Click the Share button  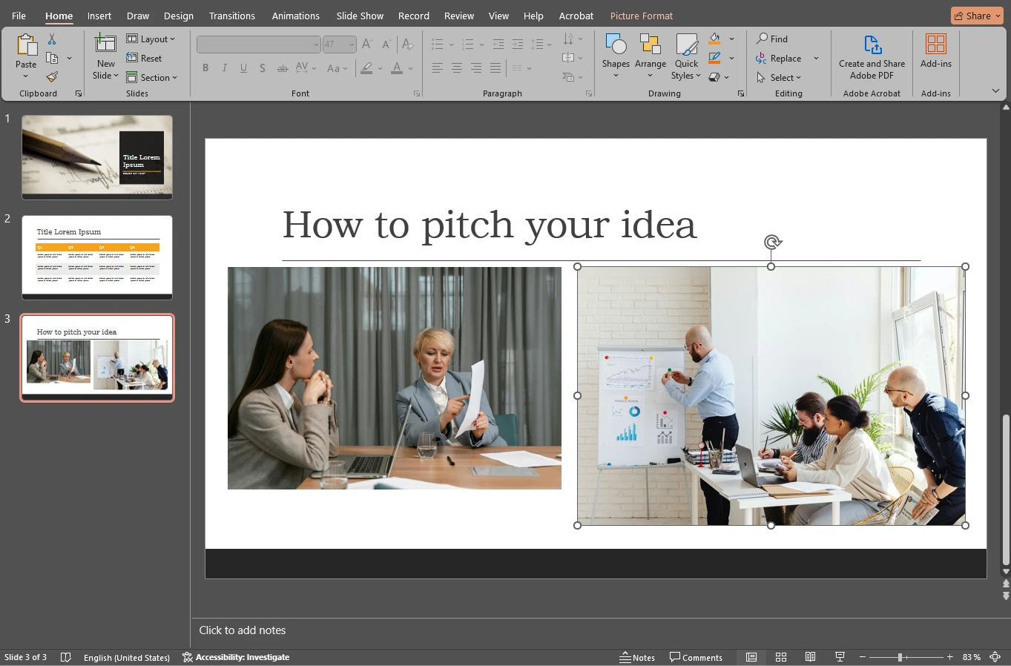click(977, 16)
